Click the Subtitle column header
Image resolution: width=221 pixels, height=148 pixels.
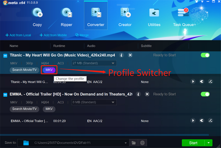click(146, 46)
